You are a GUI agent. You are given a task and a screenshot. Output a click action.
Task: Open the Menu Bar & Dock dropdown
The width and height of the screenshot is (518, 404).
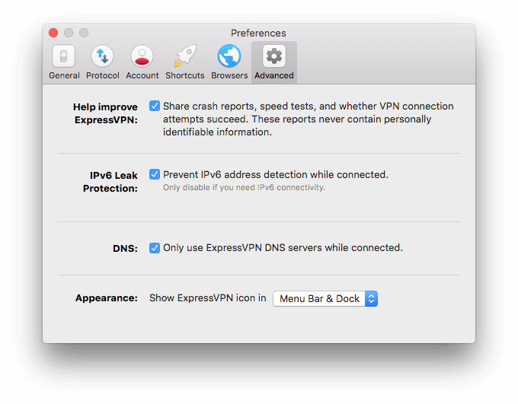(325, 299)
